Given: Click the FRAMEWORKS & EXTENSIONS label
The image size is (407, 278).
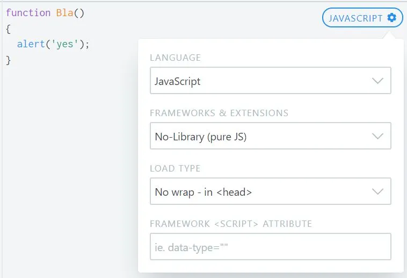Looking at the screenshot, I should tap(219, 113).
